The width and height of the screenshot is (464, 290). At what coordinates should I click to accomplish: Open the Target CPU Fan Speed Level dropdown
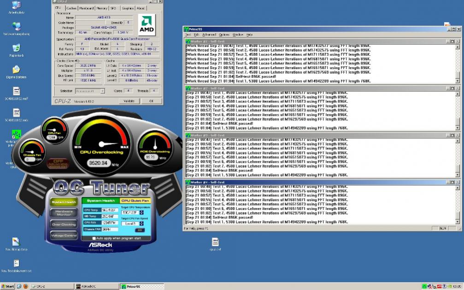pyautogui.click(x=131, y=223)
